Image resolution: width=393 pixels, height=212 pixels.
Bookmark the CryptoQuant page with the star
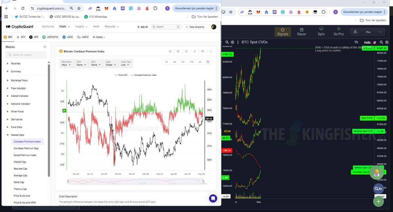[x=79, y=8]
